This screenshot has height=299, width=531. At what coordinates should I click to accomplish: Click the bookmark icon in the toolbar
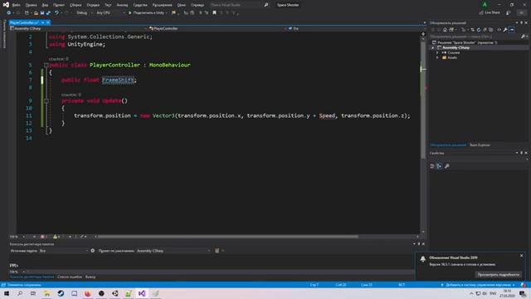214,13
